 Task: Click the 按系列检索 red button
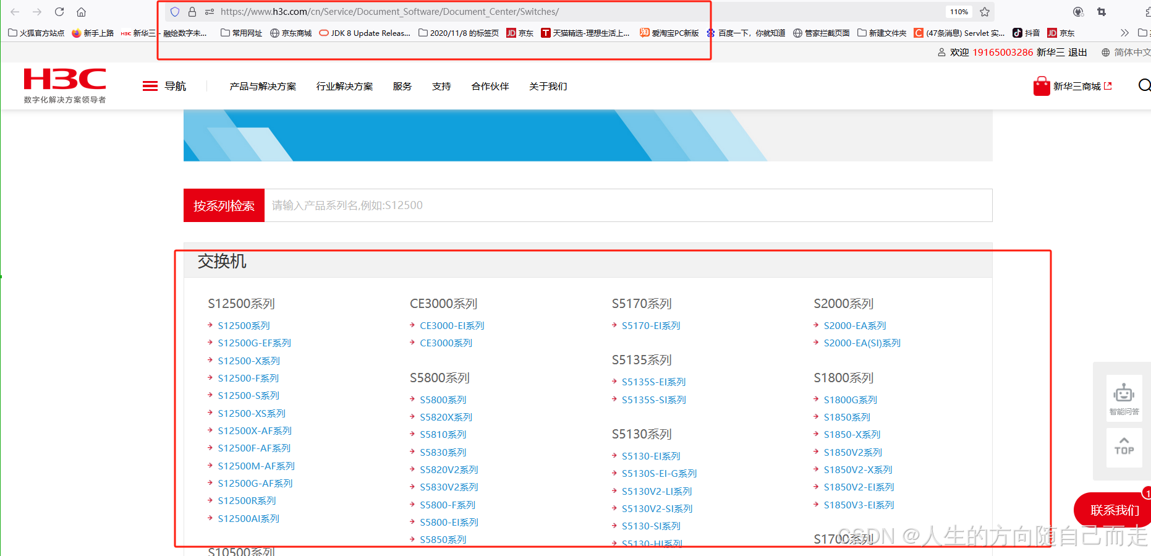[224, 205]
